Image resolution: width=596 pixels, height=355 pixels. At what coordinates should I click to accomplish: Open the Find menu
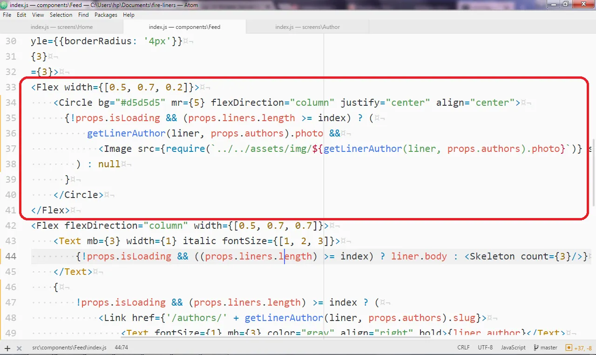[83, 15]
